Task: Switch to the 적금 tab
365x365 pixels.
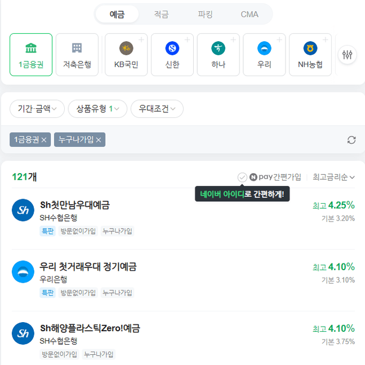Action: click(x=161, y=14)
